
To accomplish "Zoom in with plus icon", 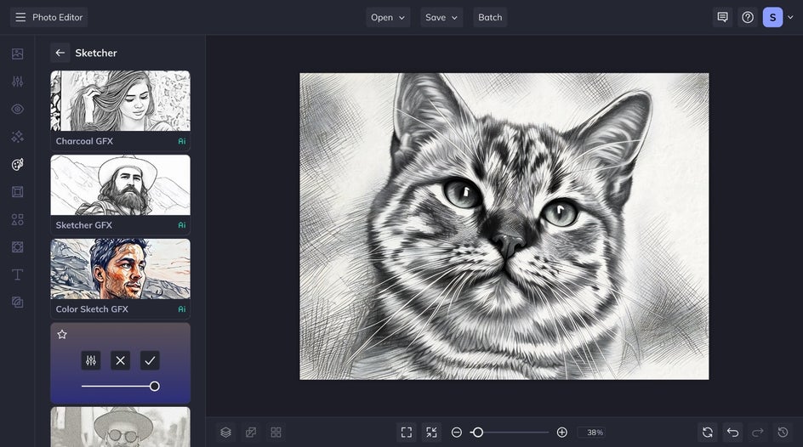I will click(561, 433).
